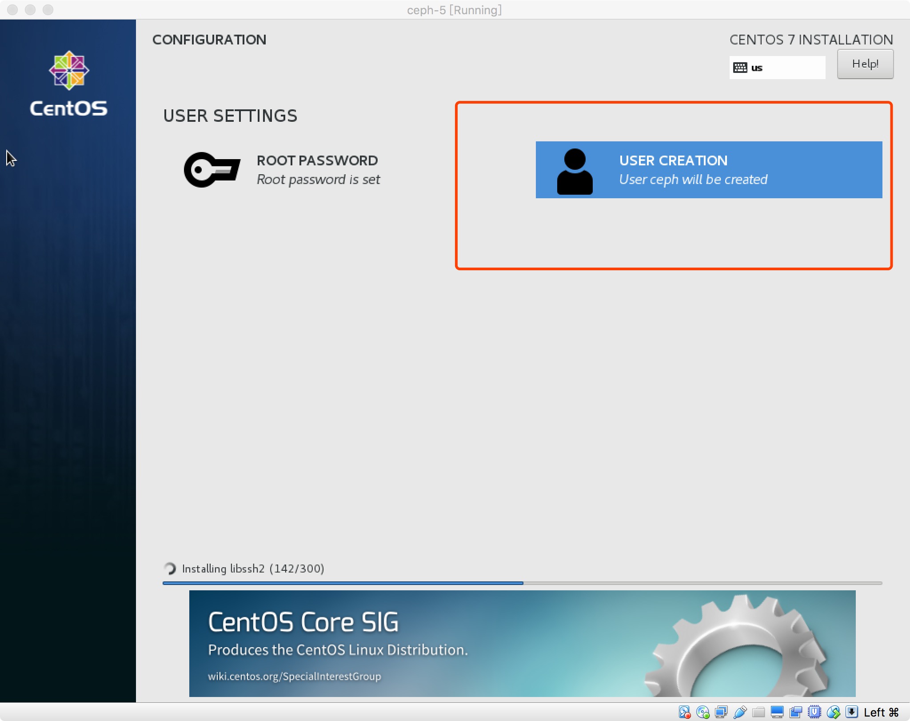Click the network adapters status icon
Image resolution: width=910 pixels, height=721 pixels.
[721, 712]
